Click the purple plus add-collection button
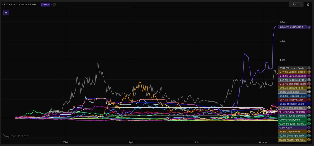This screenshot has width=314, height=146. pyautogui.click(x=6, y=12)
